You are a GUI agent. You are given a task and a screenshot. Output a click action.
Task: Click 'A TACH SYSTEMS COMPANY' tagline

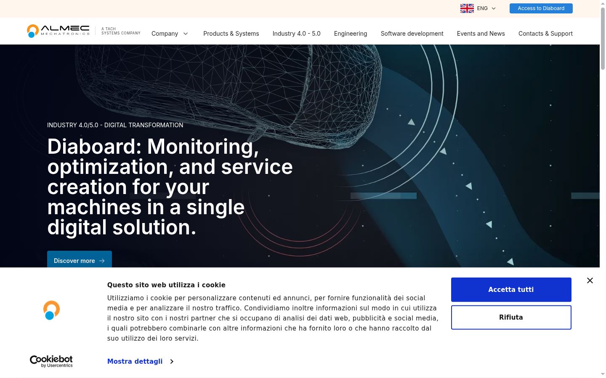[x=121, y=31]
